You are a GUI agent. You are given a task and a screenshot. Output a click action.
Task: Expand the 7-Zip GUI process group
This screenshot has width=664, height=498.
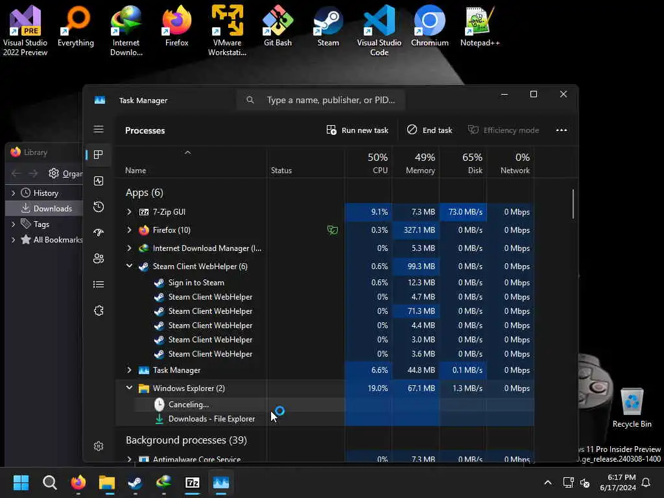129,212
